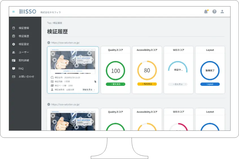This screenshot has width=239, height=159.
Task: Click Accessibilityスコア title in first row
Action: [x=147, y=50]
